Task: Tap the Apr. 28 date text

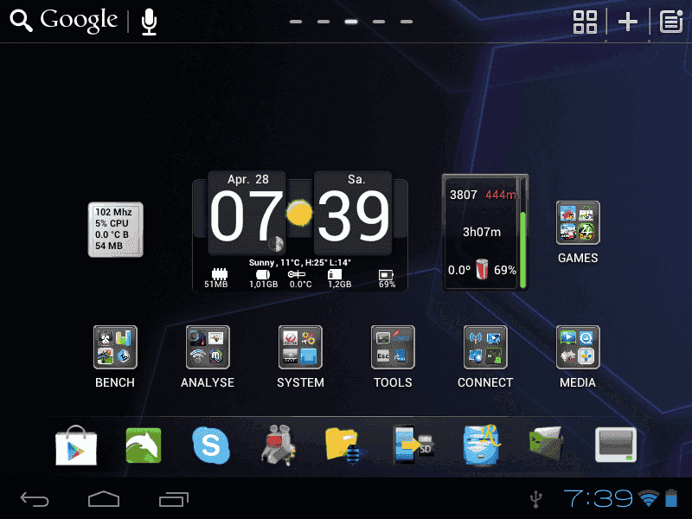Action: [248, 179]
